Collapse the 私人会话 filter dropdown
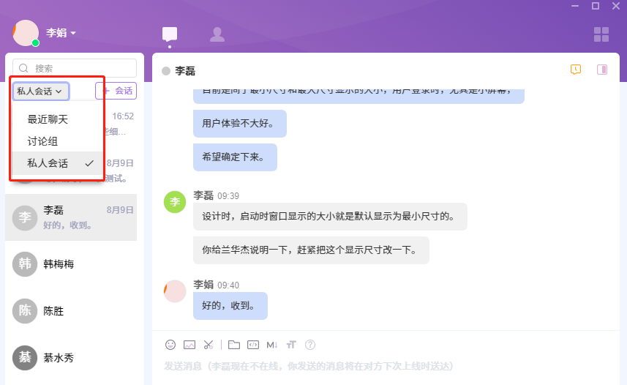The width and height of the screenshot is (627, 385). click(x=40, y=91)
